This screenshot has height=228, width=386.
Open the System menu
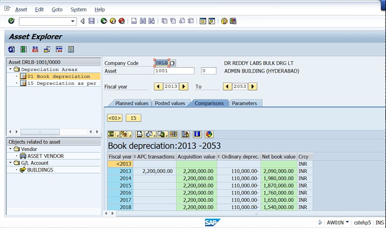click(79, 10)
